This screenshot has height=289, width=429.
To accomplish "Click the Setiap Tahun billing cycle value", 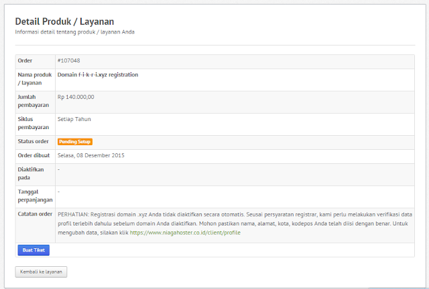I will (74, 119).
